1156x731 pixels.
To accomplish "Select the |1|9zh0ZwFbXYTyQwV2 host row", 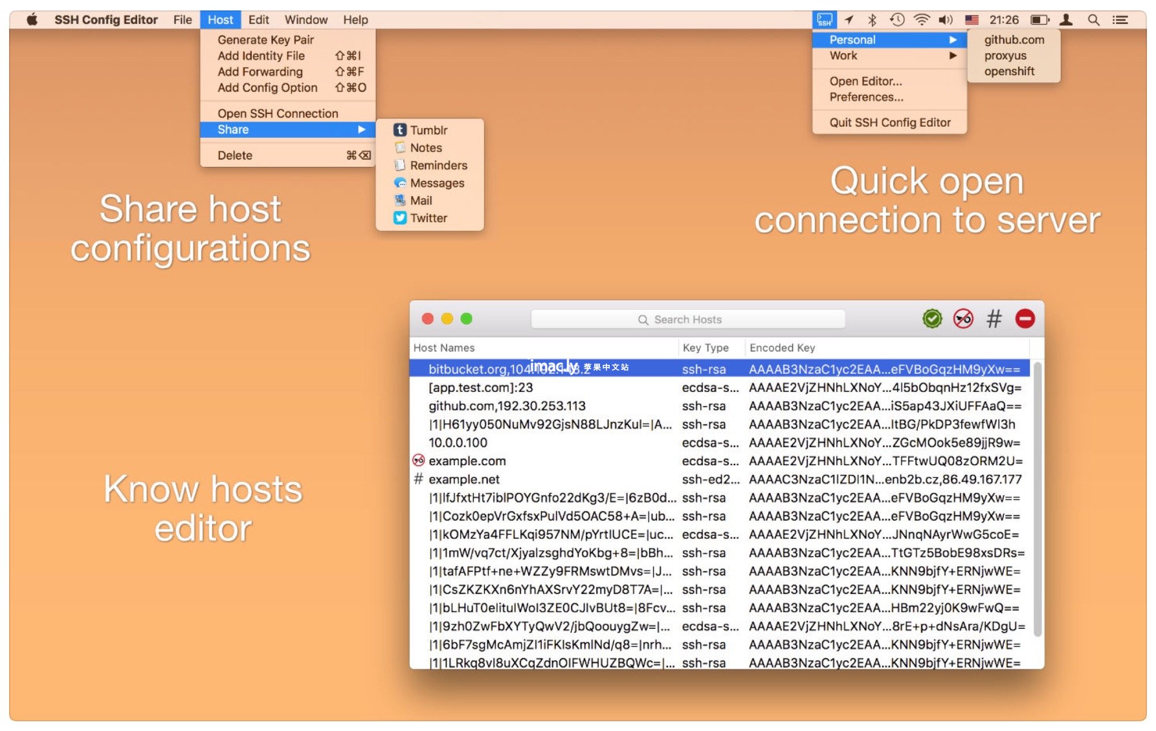I will (720, 626).
